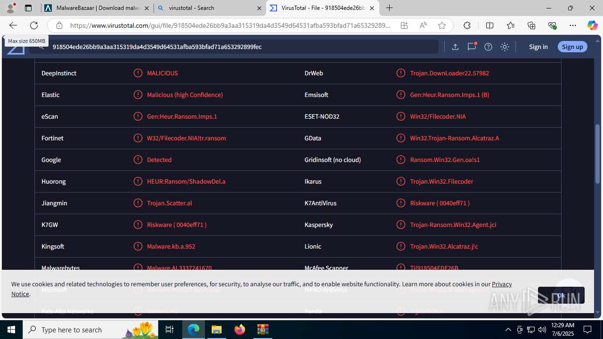Select the K7AntiVirus vendor name
This screenshot has width=603, height=339.
[x=320, y=203]
